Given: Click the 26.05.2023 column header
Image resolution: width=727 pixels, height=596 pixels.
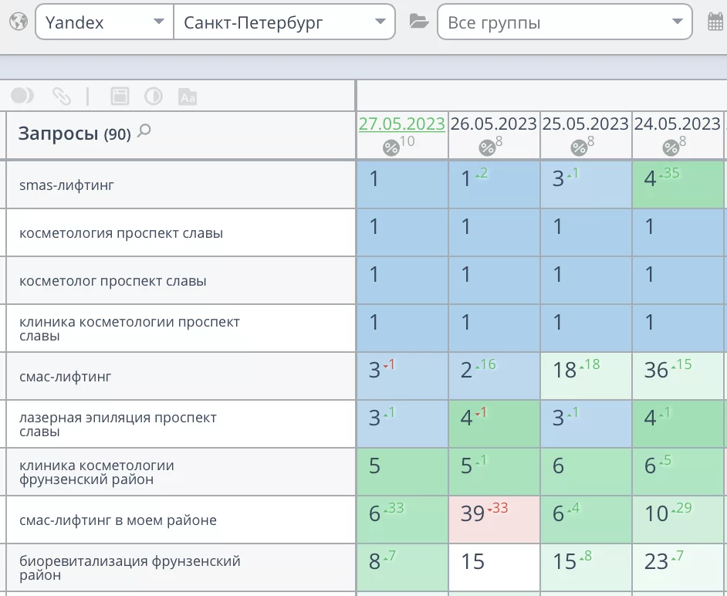Looking at the screenshot, I should [x=493, y=124].
